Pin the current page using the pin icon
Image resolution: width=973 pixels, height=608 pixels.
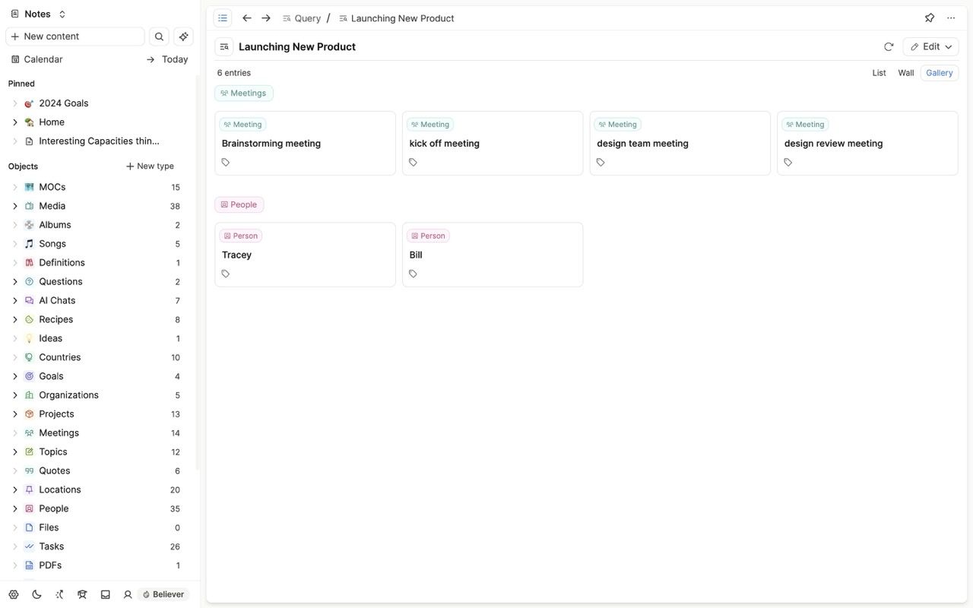click(928, 17)
